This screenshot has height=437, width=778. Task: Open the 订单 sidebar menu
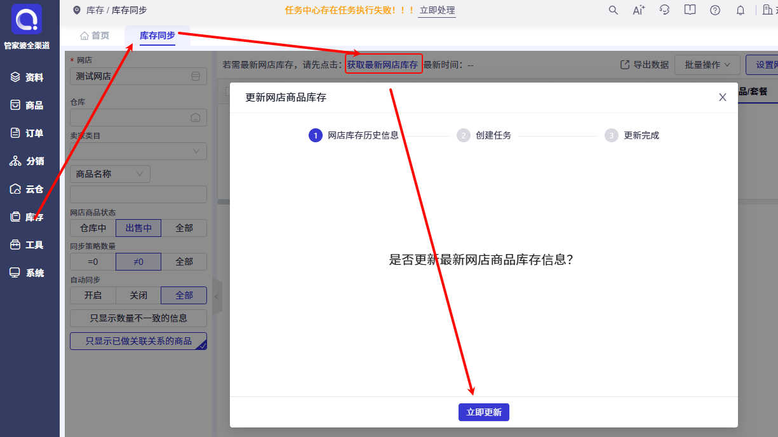click(x=27, y=133)
